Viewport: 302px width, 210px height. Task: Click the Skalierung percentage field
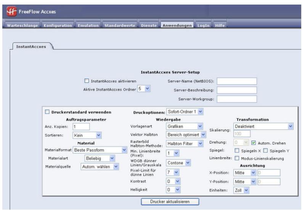(x=242, y=134)
